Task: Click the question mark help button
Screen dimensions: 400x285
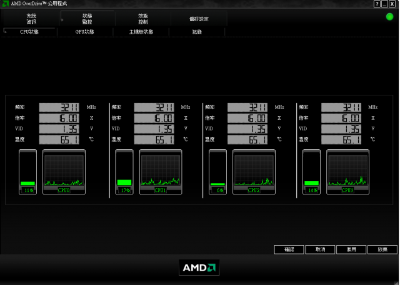Action: [x=377, y=4]
